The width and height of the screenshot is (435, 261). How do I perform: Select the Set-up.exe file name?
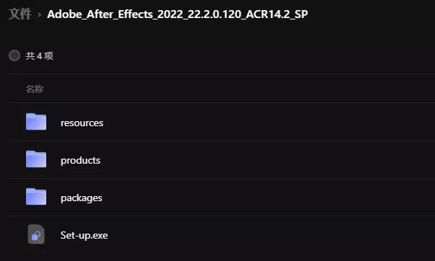click(x=84, y=235)
